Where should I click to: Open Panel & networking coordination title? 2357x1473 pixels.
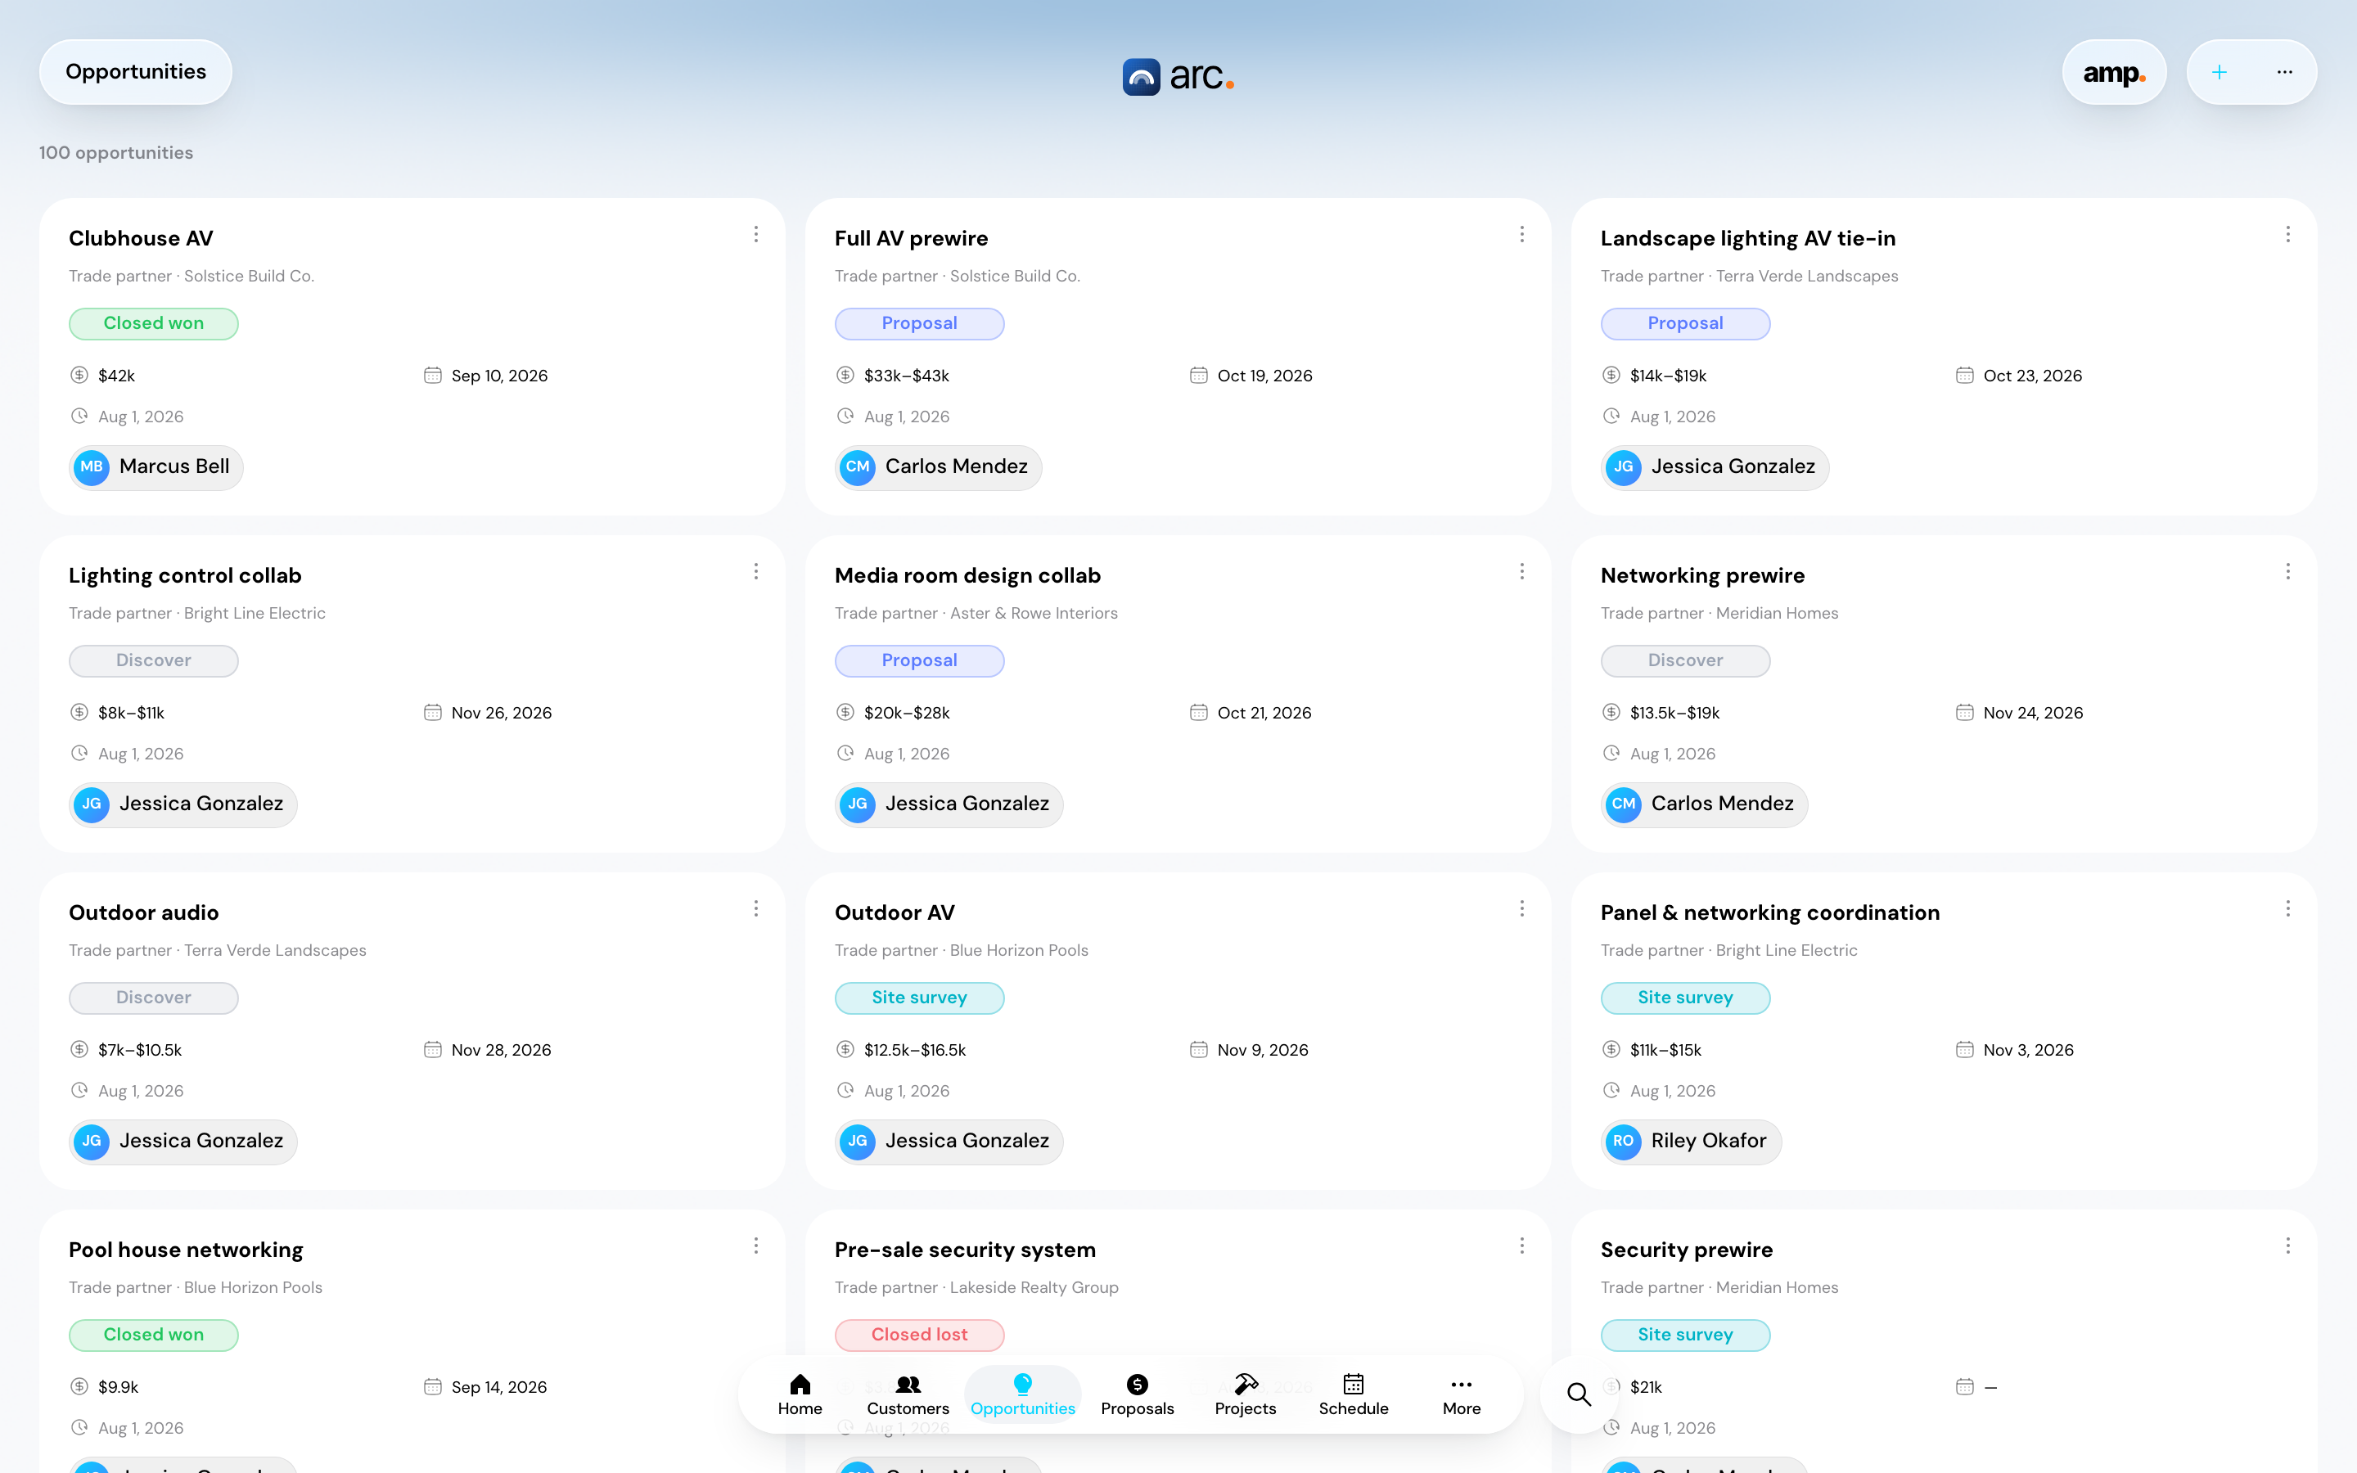(1769, 912)
